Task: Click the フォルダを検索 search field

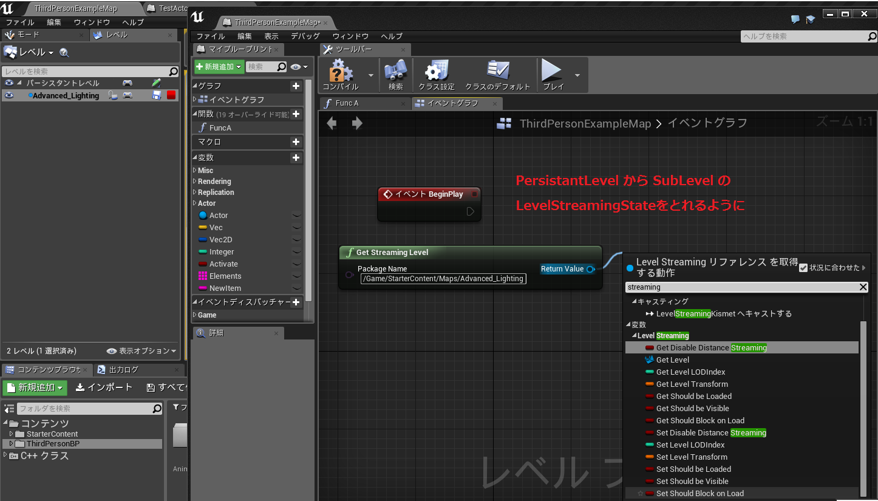Action: (89, 409)
